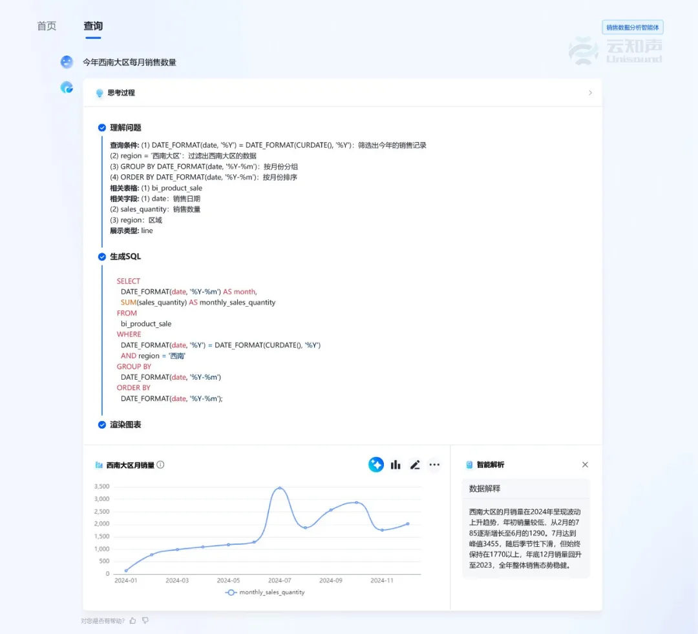Go to the 首页 tab

coord(47,26)
